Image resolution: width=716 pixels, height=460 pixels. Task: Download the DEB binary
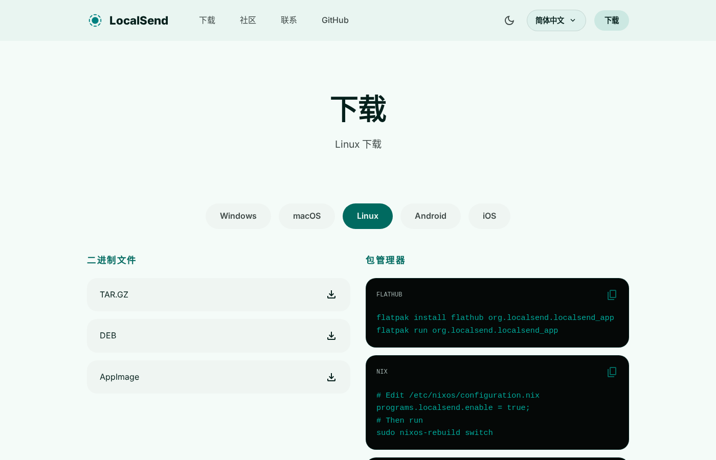tap(218, 336)
